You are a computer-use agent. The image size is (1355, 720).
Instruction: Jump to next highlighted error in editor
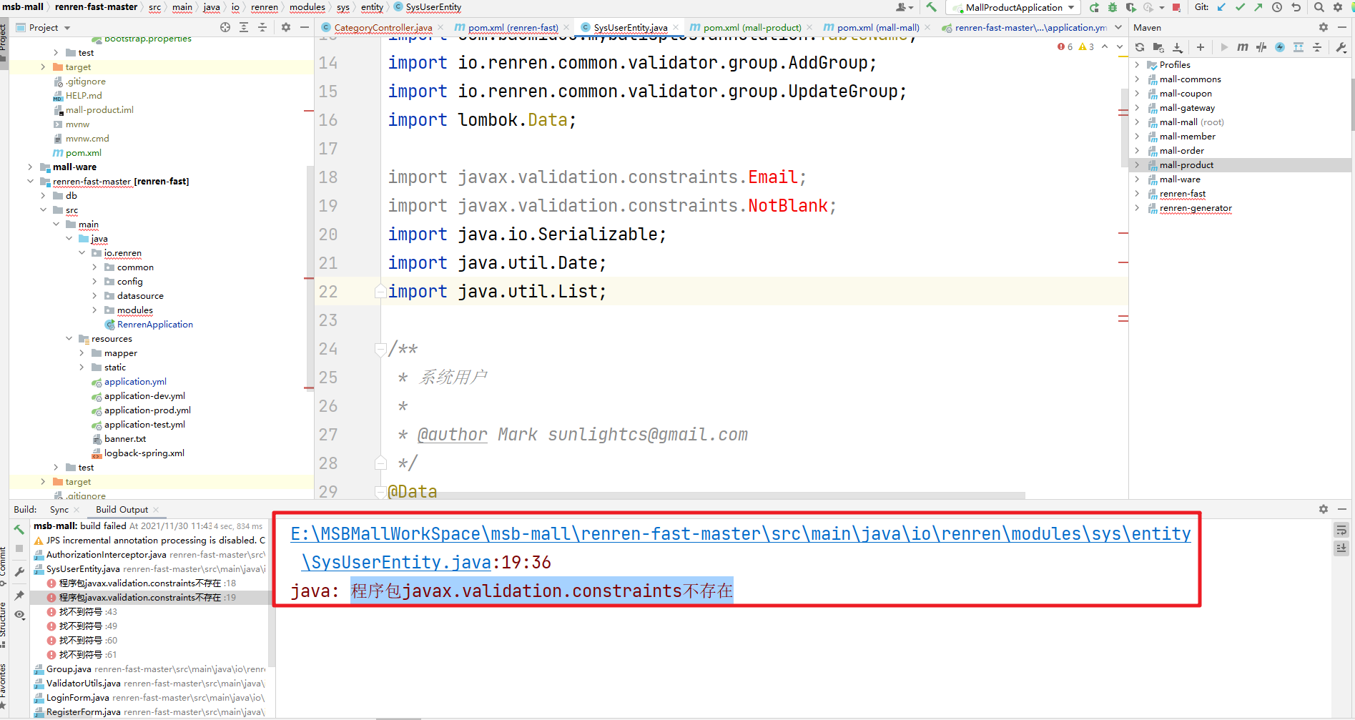pos(1120,46)
